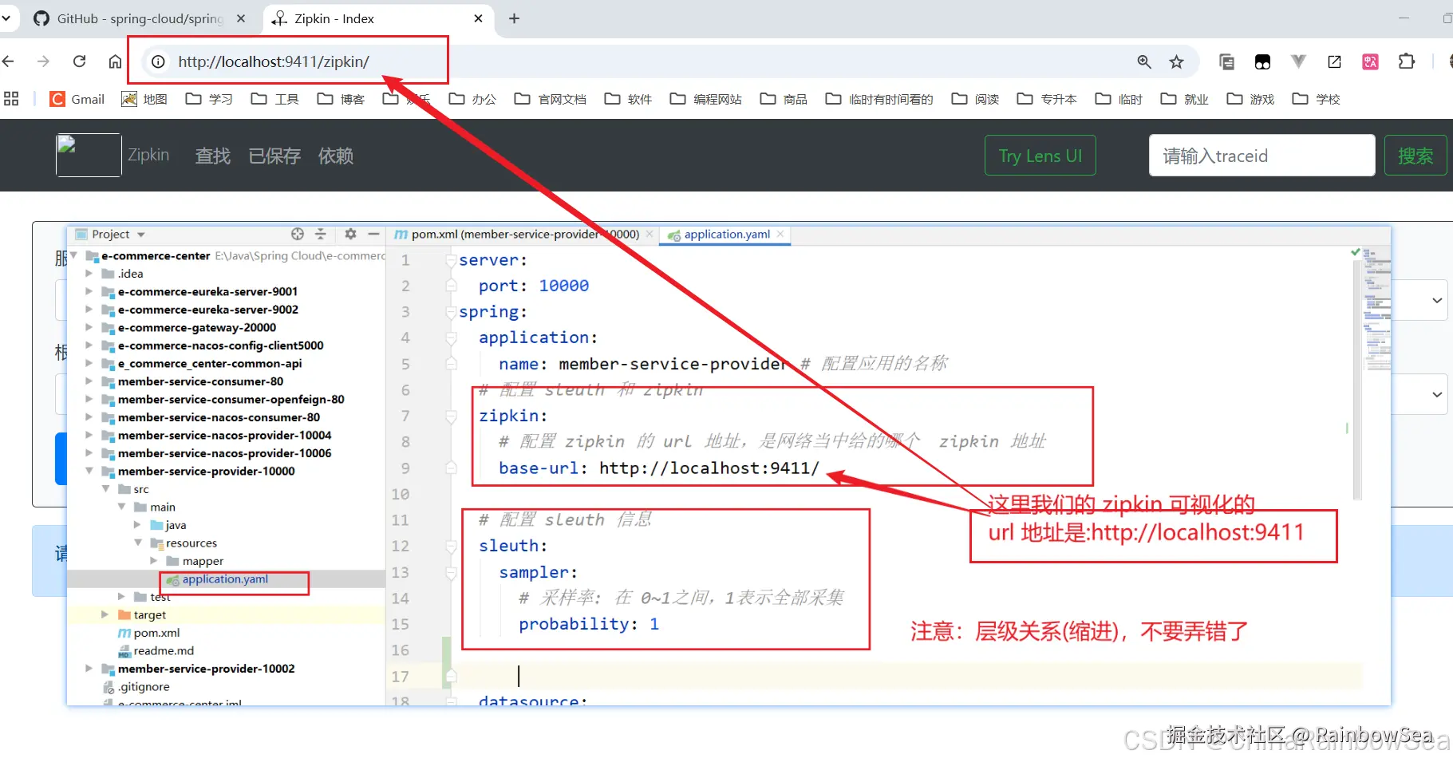Screen dimensions: 1453x766
Task: Open the 编程网站 bookmarks folder
Action: [706, 99]
